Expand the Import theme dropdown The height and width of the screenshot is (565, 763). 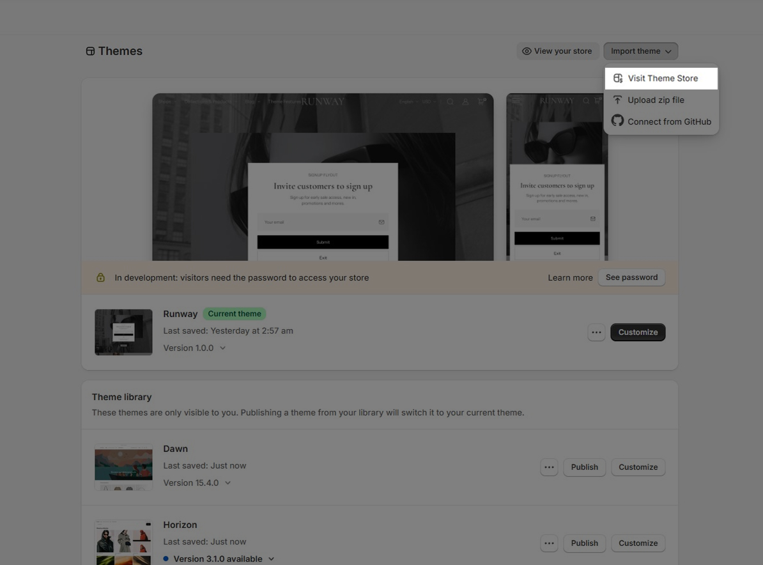[x=640, y=51]
